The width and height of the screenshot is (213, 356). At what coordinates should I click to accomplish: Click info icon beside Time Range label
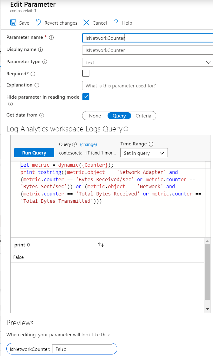(x=151, y=144)
